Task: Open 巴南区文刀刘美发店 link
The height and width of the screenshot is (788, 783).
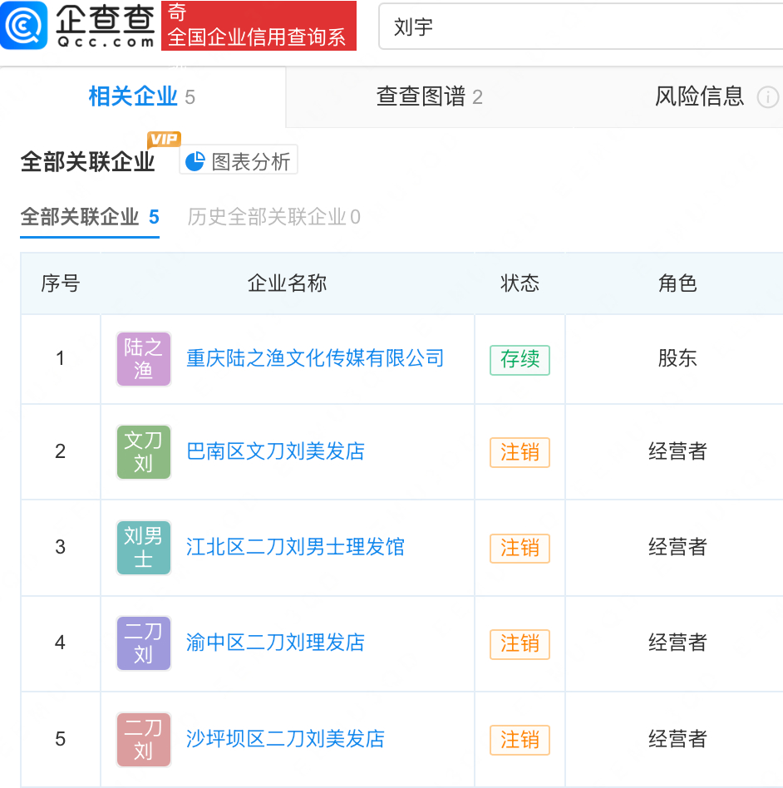Action: (275, 451)
